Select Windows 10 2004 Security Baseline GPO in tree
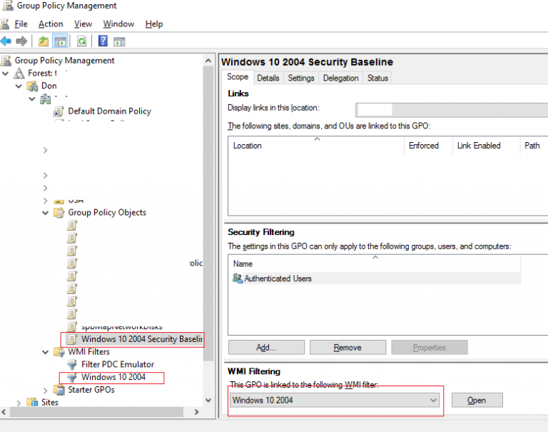548x432 pixels. (141, 339)
